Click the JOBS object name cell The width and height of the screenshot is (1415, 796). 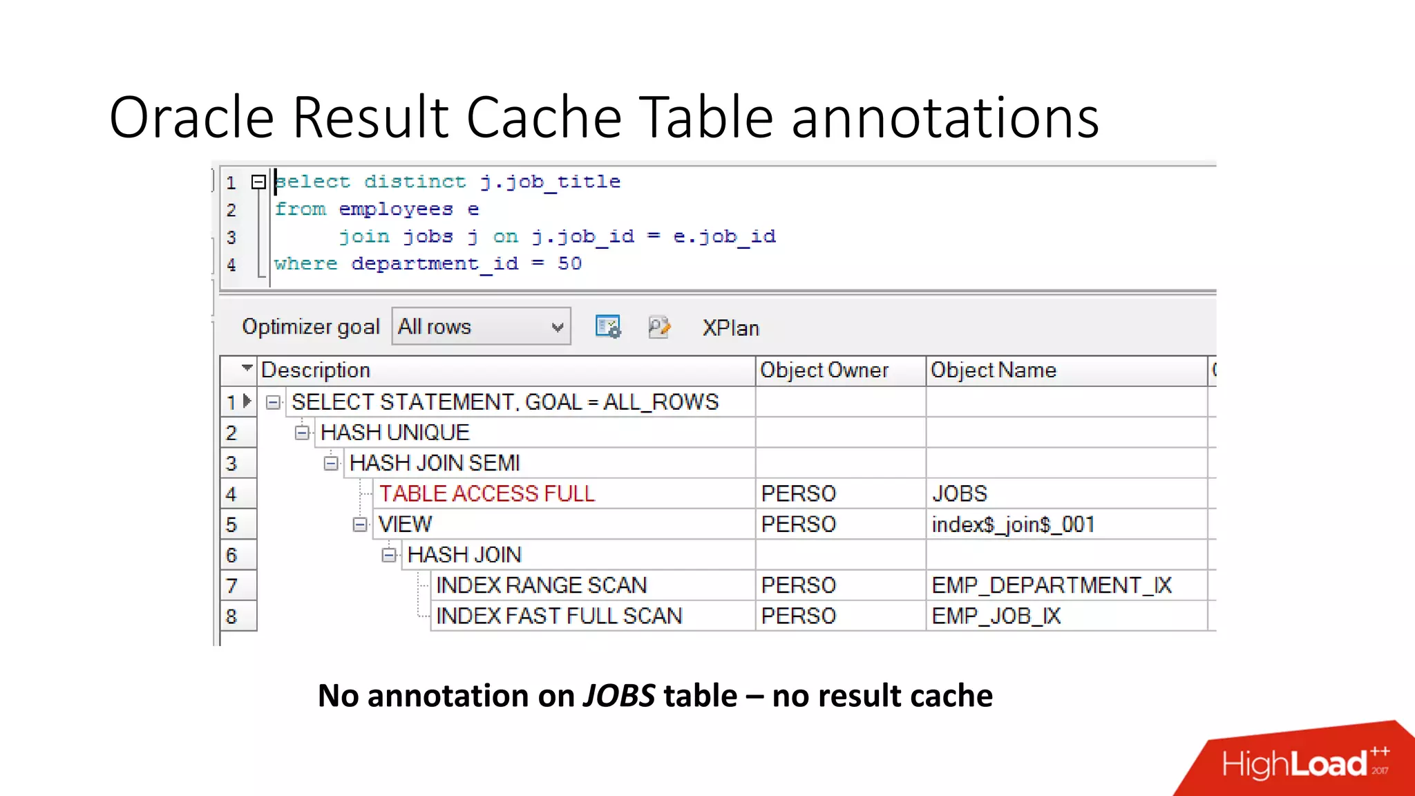pos(1067,493)
